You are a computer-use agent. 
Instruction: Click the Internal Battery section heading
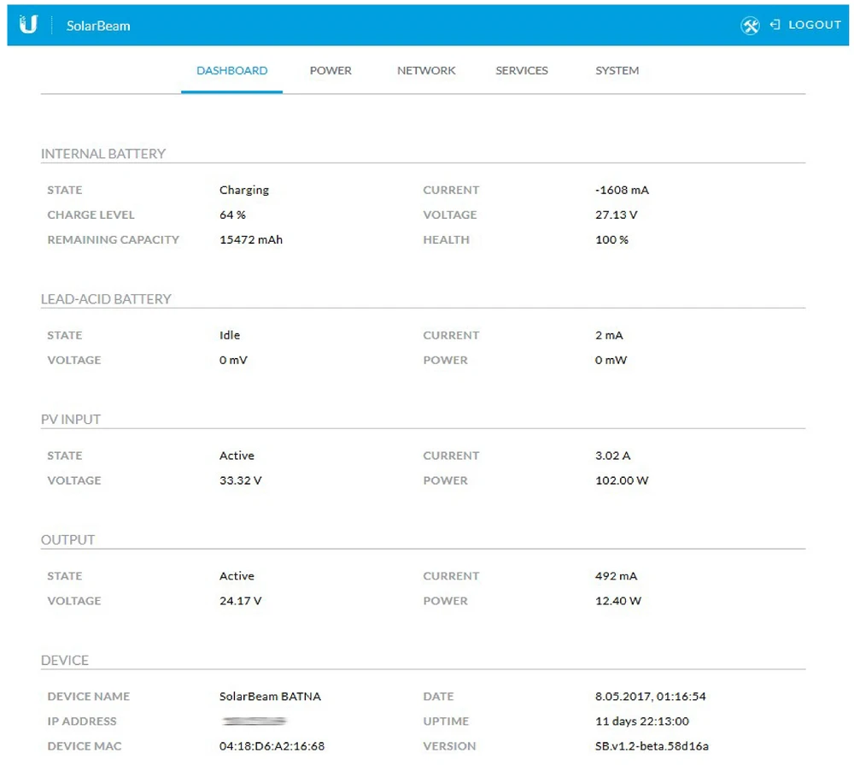[103, 154]
